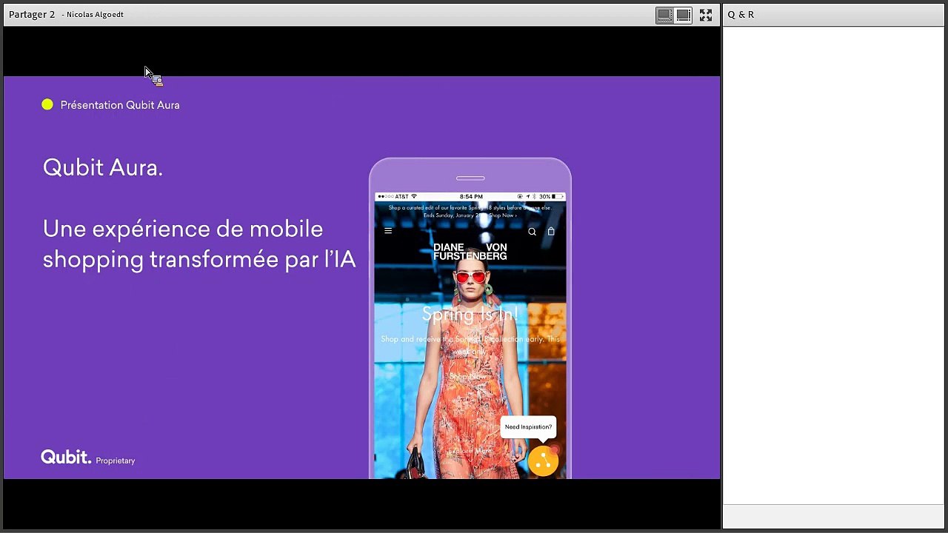The height and width of the screenshot is (533, 948).
Task: Click the orange Aura button on the phone
Action: click(543, 460)
